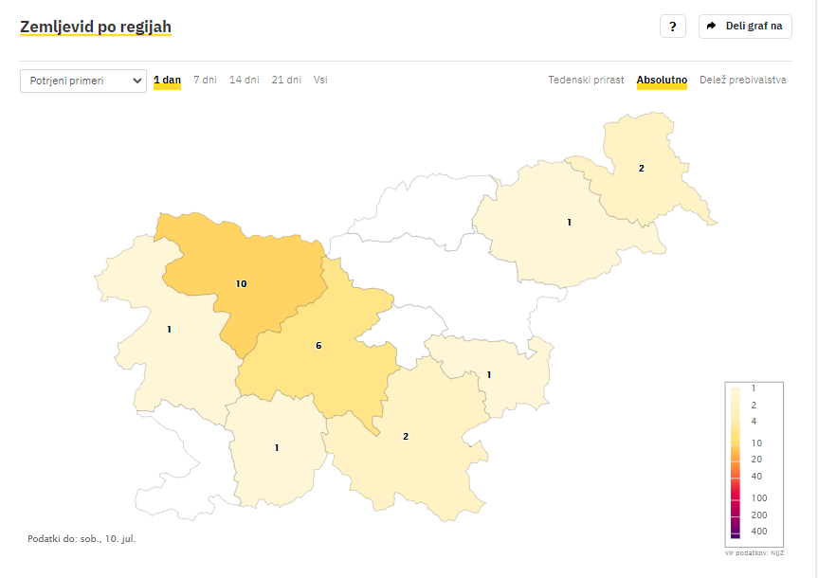Select the '14 dni' option

pyautogui.click(x=244, y=81)
